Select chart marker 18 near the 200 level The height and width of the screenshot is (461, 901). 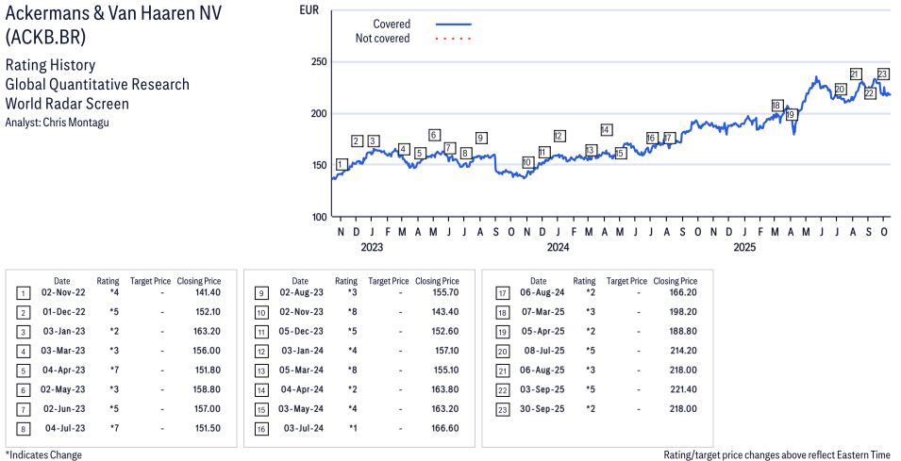tap(776, 106)
